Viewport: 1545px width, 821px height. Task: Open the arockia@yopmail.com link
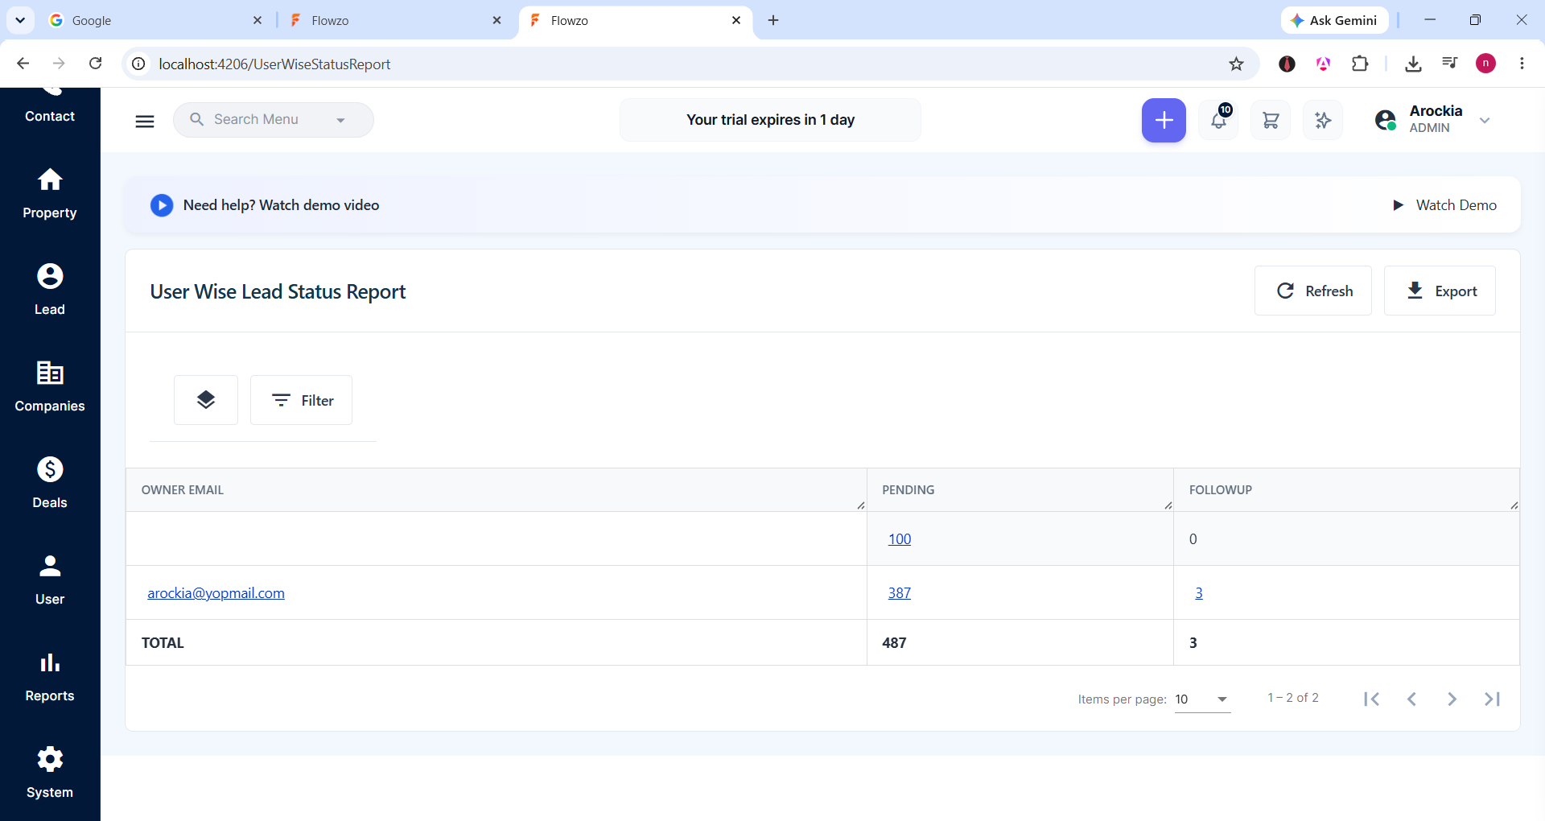[x=216, y=593]
